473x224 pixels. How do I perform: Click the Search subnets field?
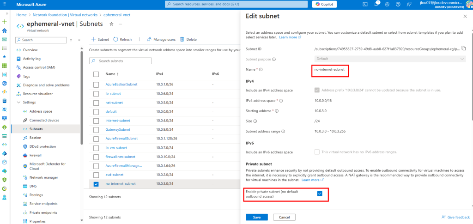pyautogui.click(x=121, y=61)
